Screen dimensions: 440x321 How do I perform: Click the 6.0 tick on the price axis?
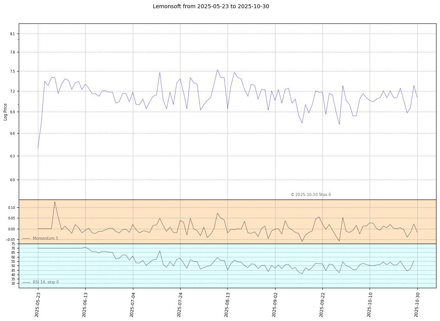(13, 180)
